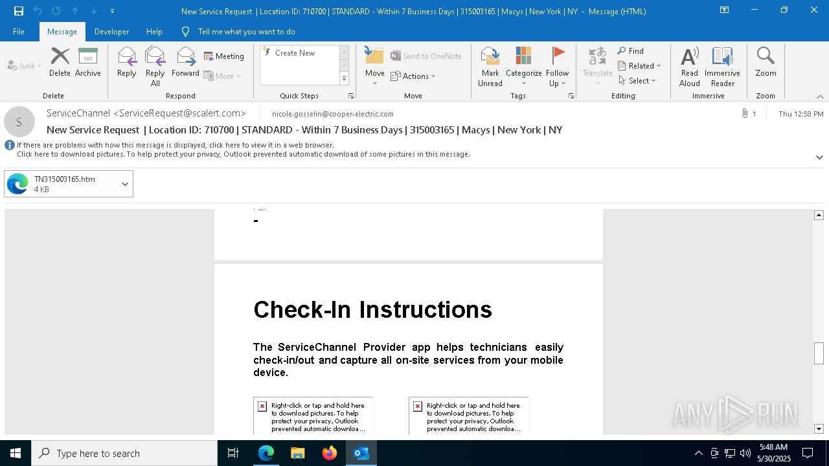Open the Actions dropdown
This screenshot has height=466, width=829.
(413, 76)
